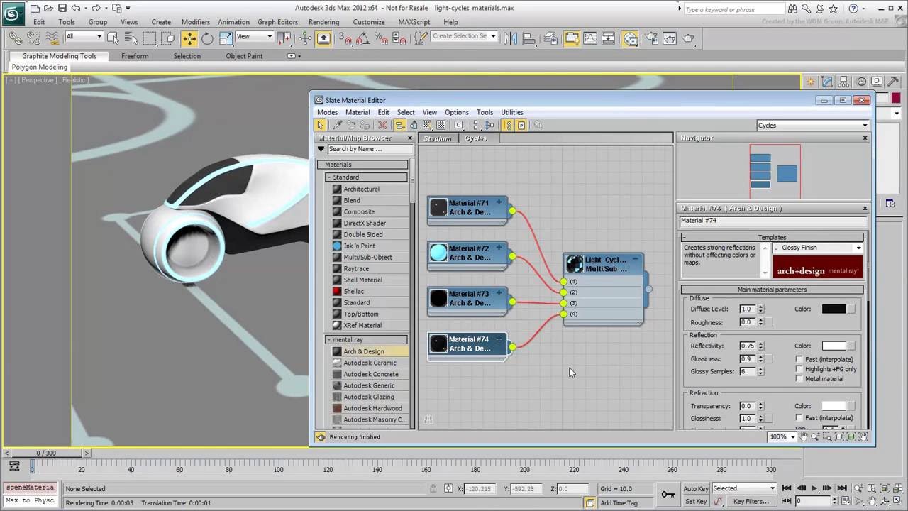The image size is (908, 511).
Task: Play the animation
Action: click(814, 488)
